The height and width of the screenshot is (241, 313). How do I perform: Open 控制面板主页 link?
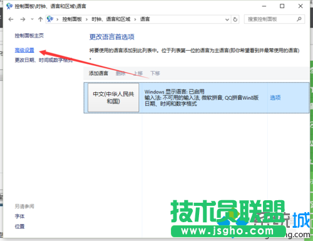pyautogui.click(x=29, y=36)
